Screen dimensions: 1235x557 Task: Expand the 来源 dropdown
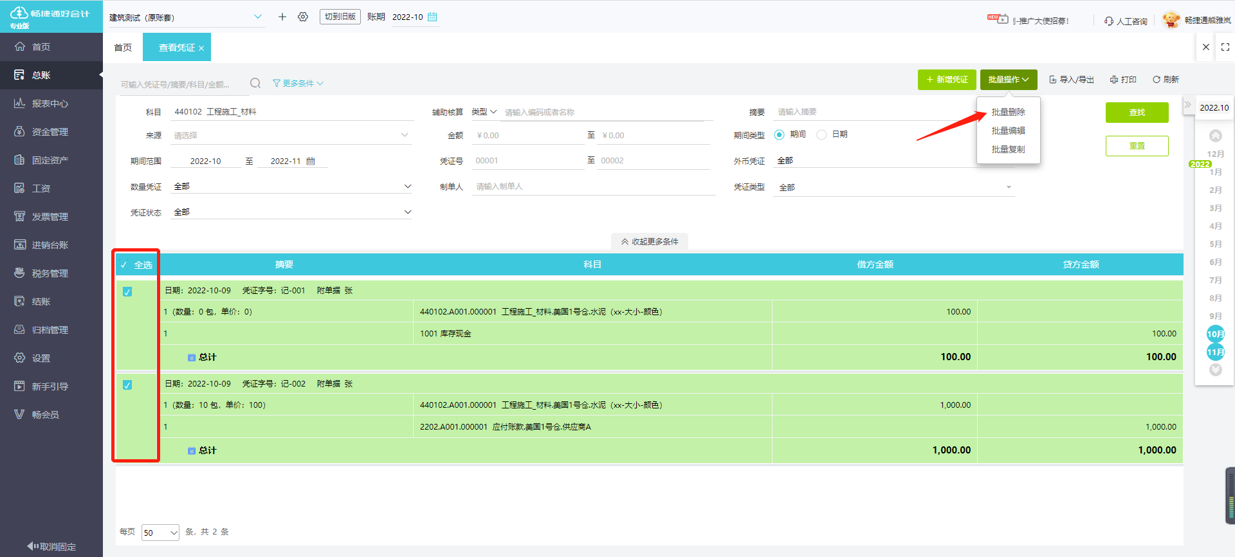pos(404,135)
